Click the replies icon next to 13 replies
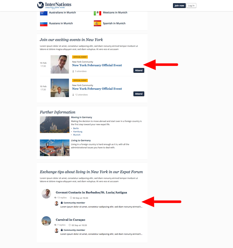 pyautogui.click(x=55, y=198)
